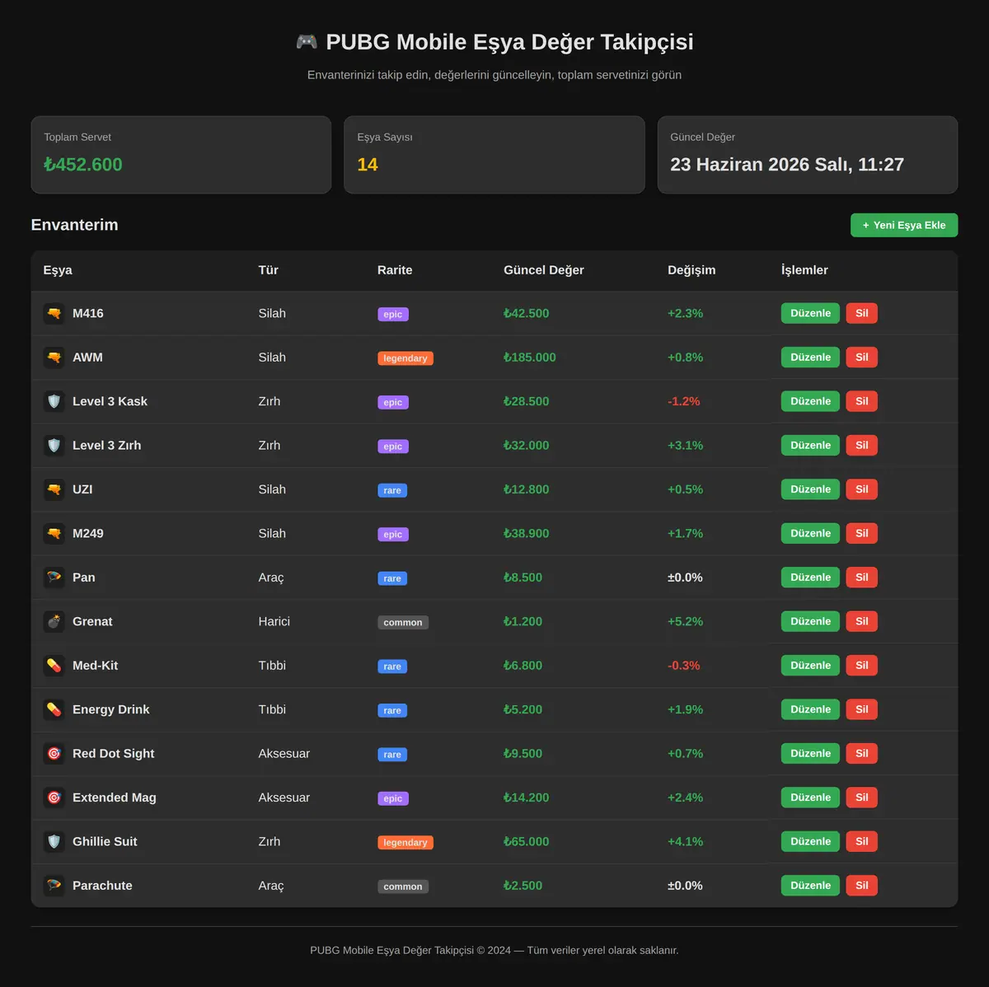
Task: Delete the M249 entry with Sil
Action: (x=861, y=533)
